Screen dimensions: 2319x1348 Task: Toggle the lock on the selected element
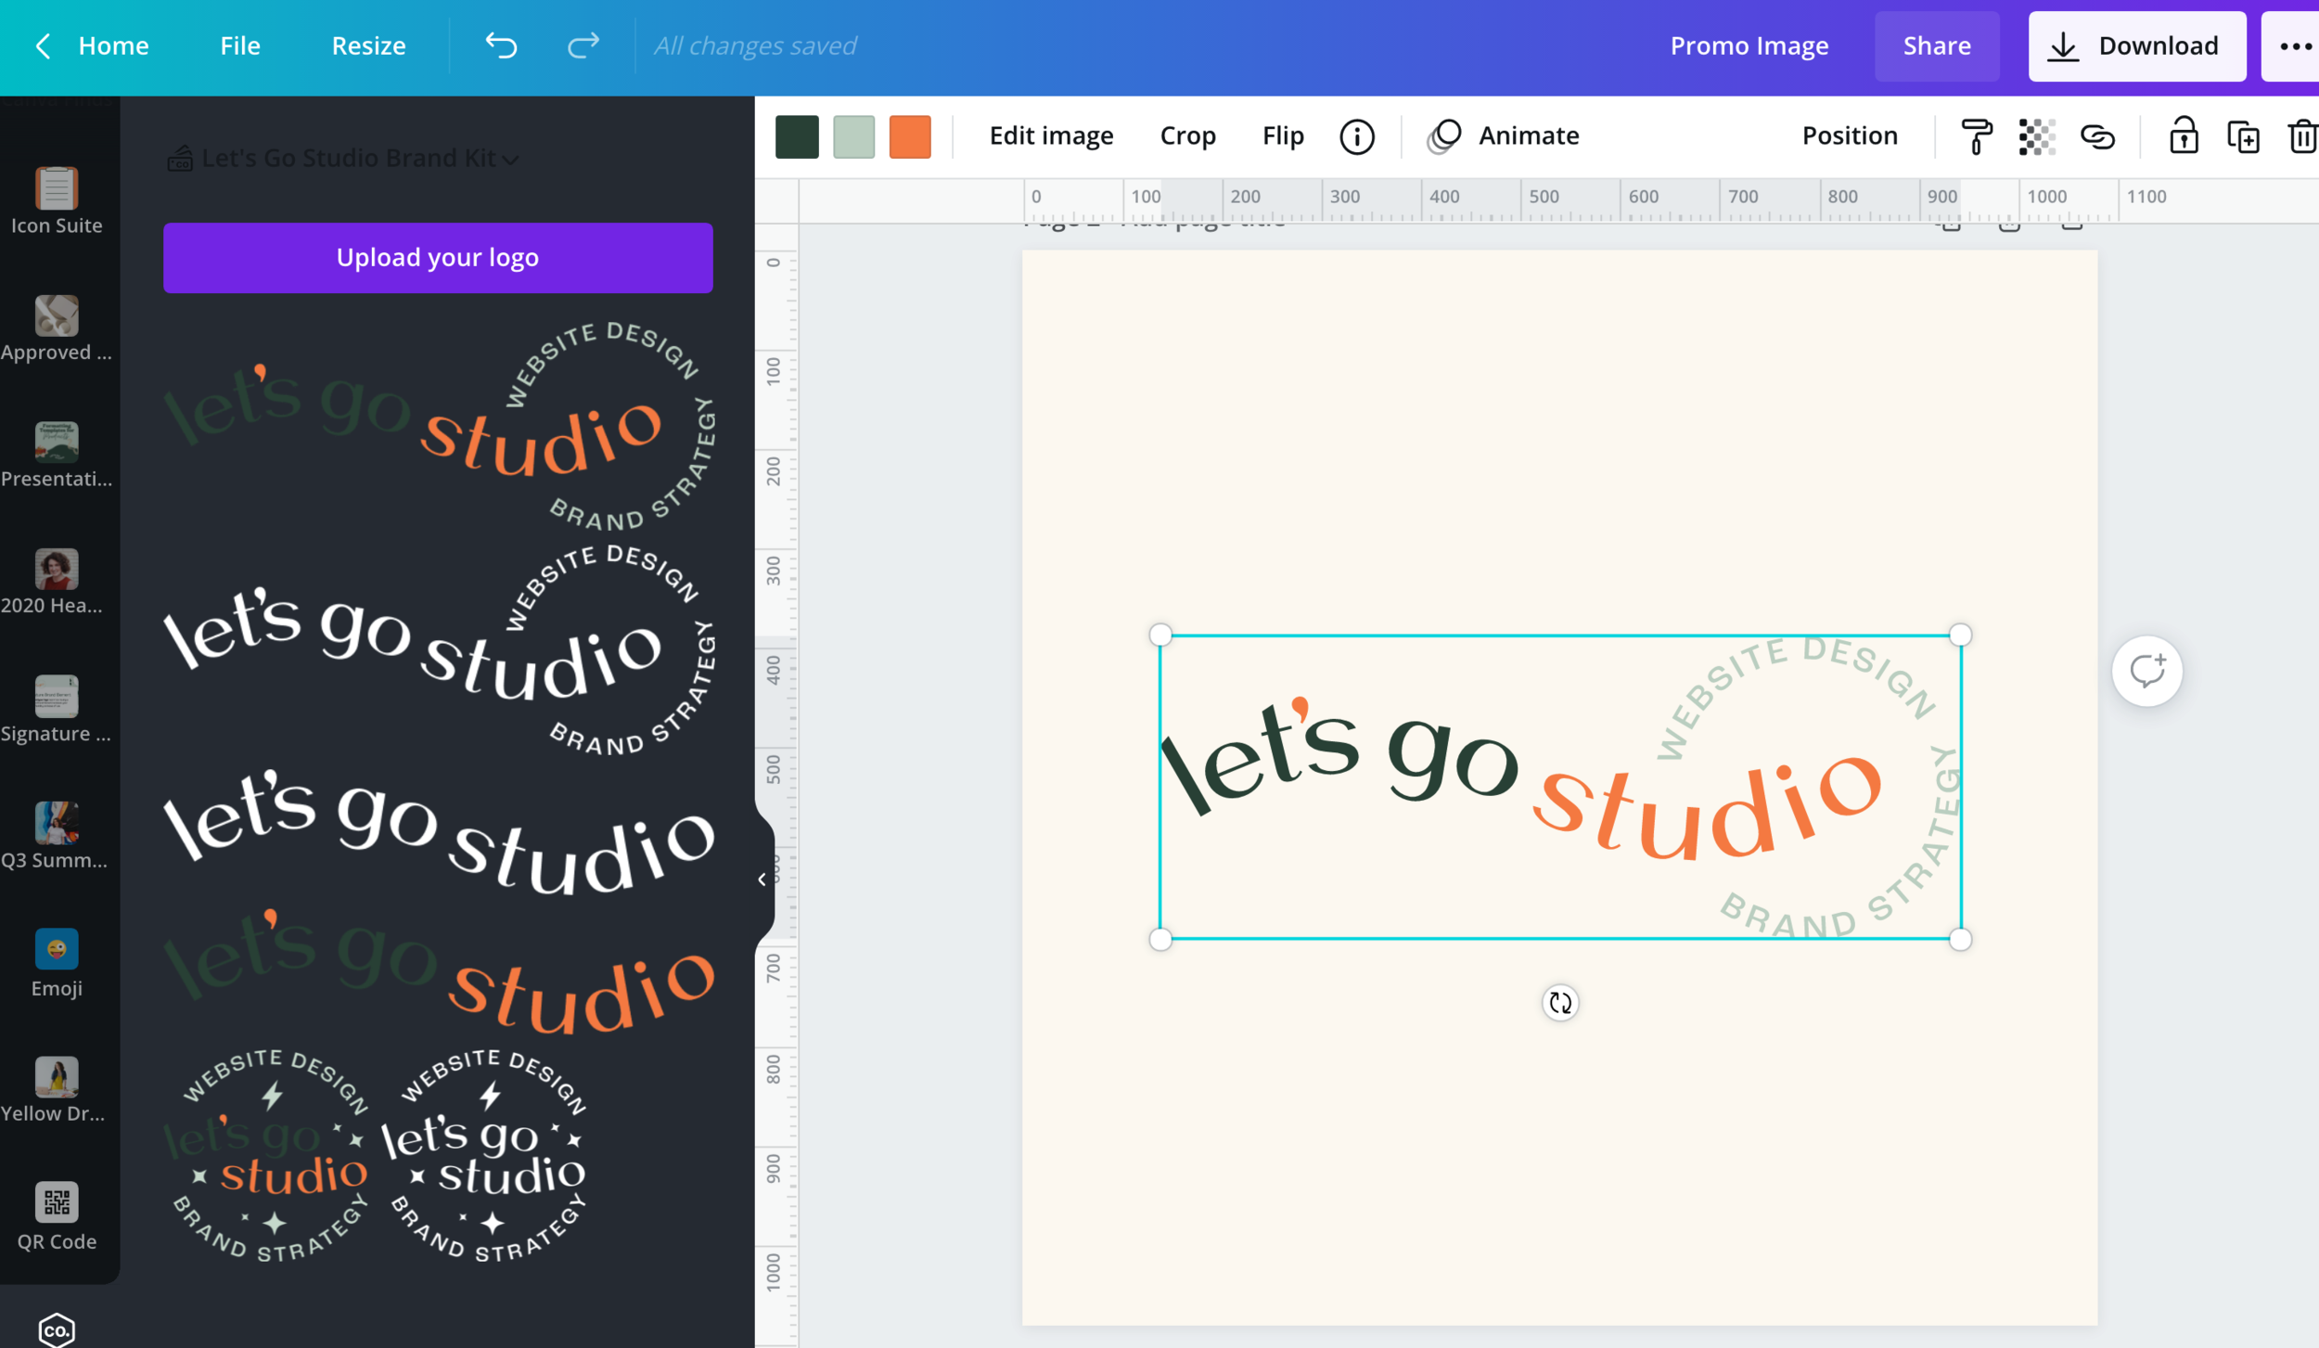pyautogui.click(x=2184, y=136)
